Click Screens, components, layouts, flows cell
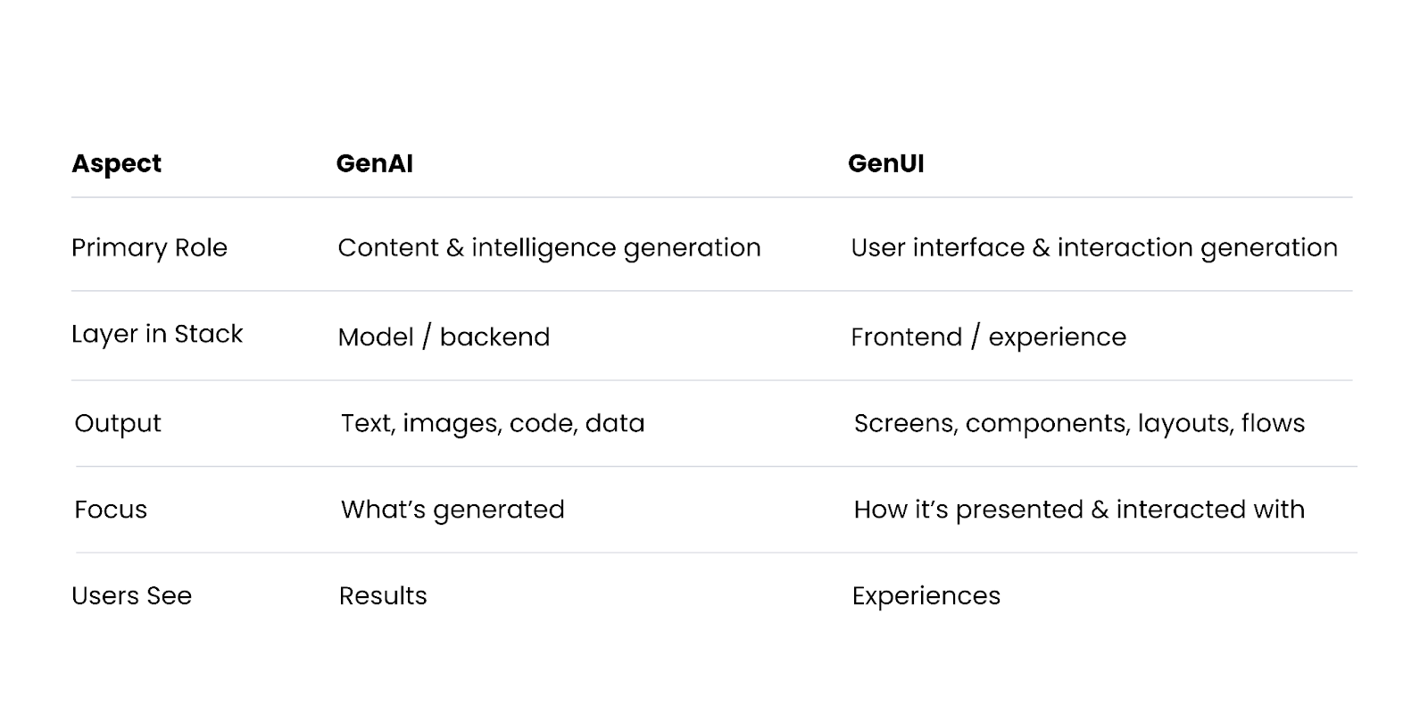Image resolution: width=1428 pixels, height=714 pixels. 1078,423
